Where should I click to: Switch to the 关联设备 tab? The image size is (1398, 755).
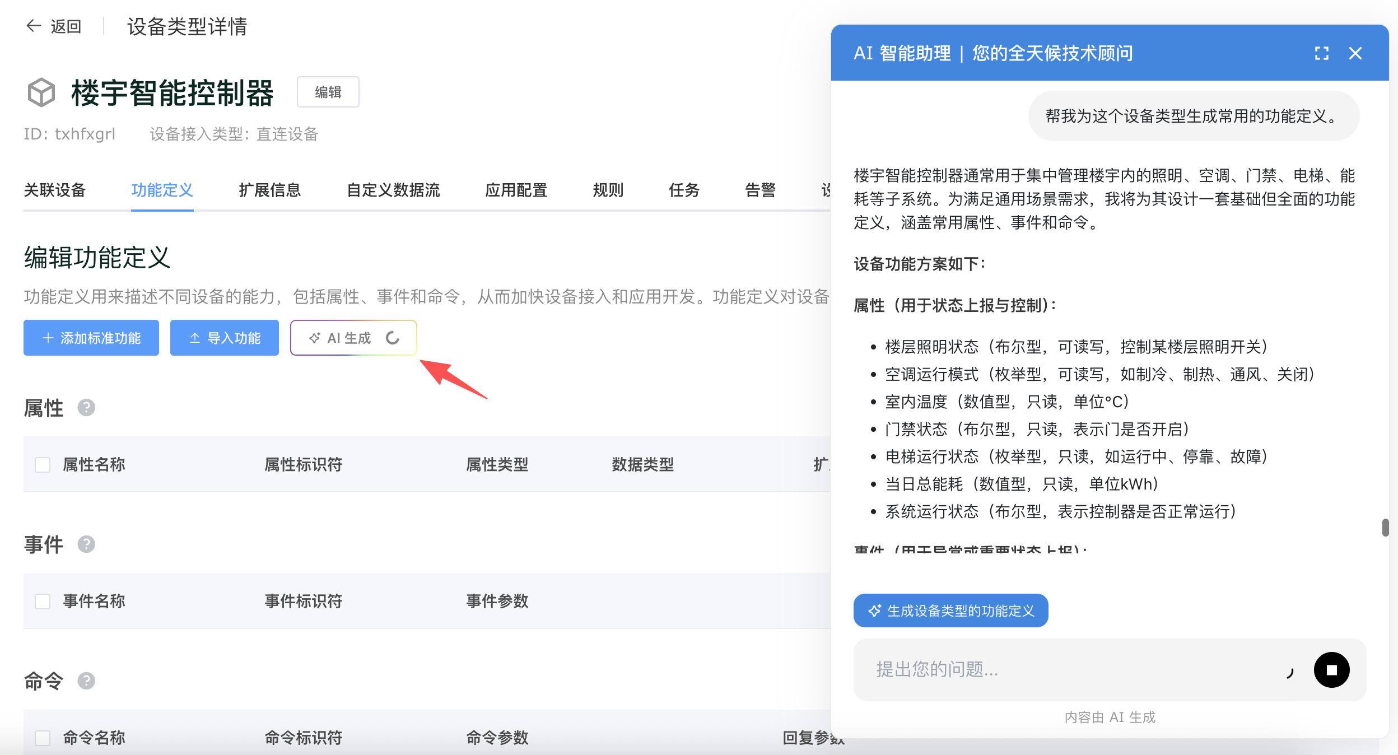[55, 190]
